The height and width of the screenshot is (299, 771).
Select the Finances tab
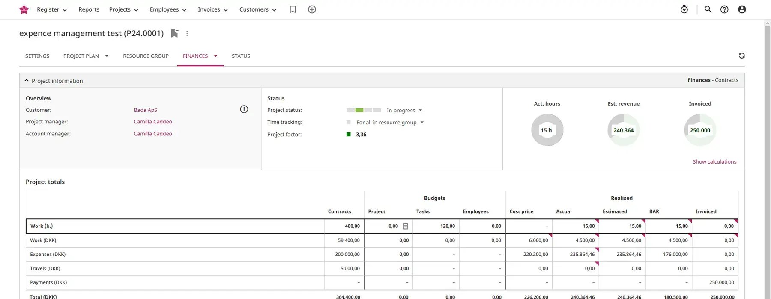click(x=195, y=56)
